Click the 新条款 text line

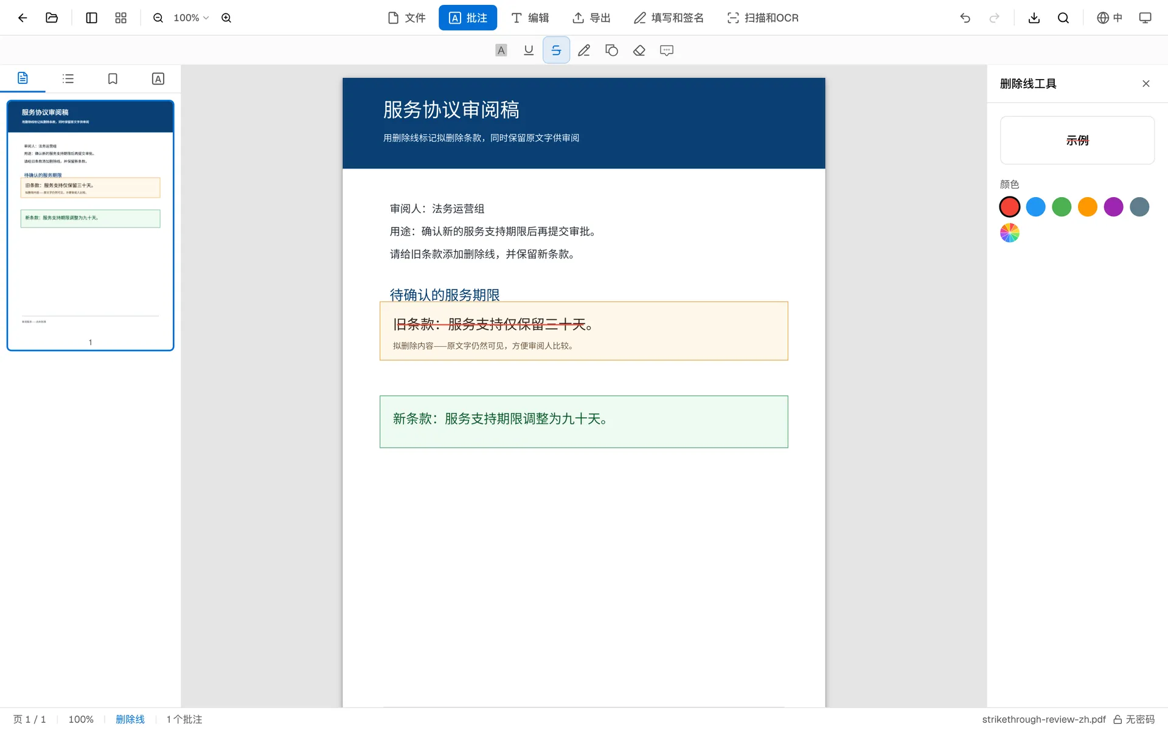(x=500, y=419)
